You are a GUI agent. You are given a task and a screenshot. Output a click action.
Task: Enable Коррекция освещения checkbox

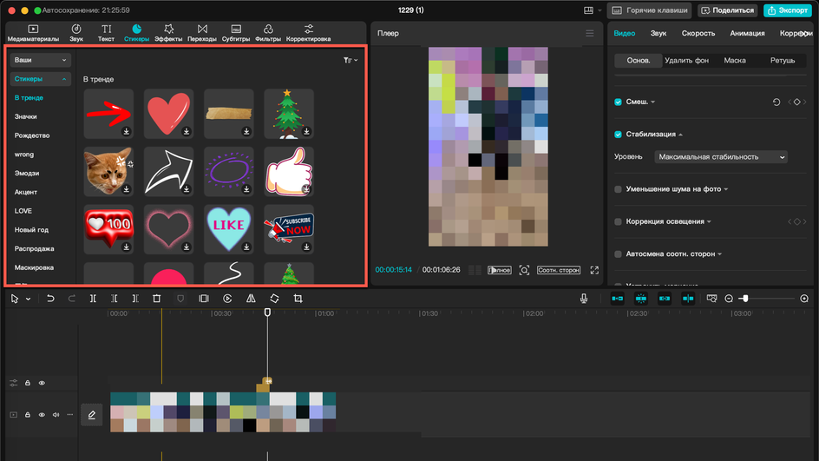point(618,221)
